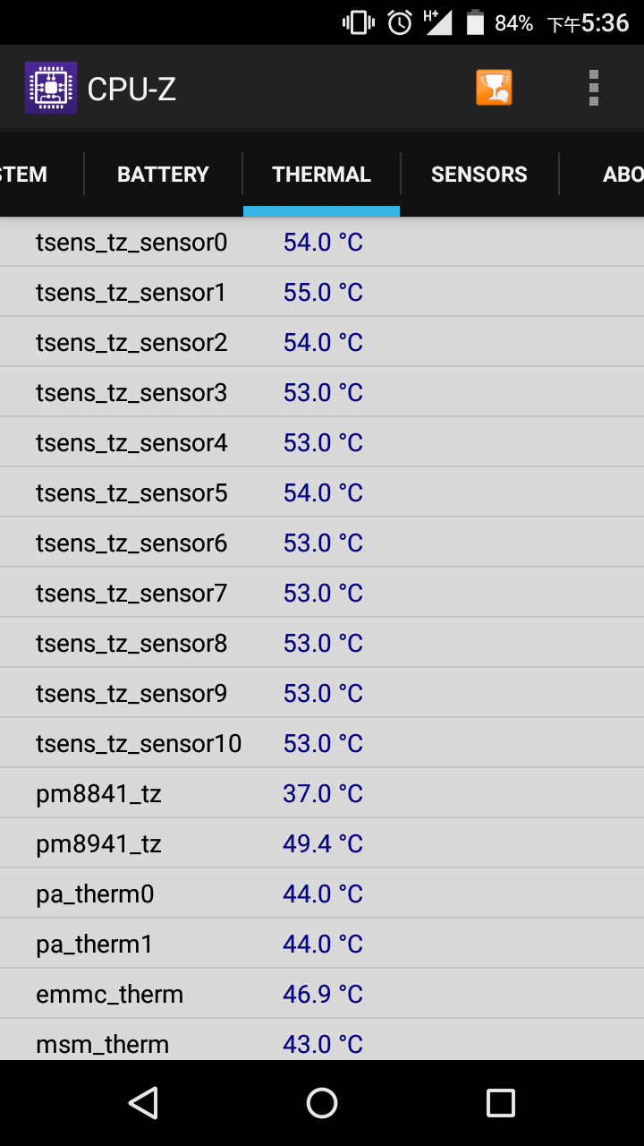Select the pm8841_tz temperature row
Screen dimensions: 644x1146
coord(322,793)
